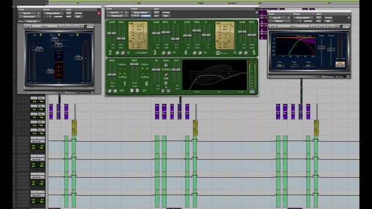Viewport: 372px width, 209px height.
Task: Toggle band 2 left enable knob in FilterBank
Action: click(x=117, y=53)
